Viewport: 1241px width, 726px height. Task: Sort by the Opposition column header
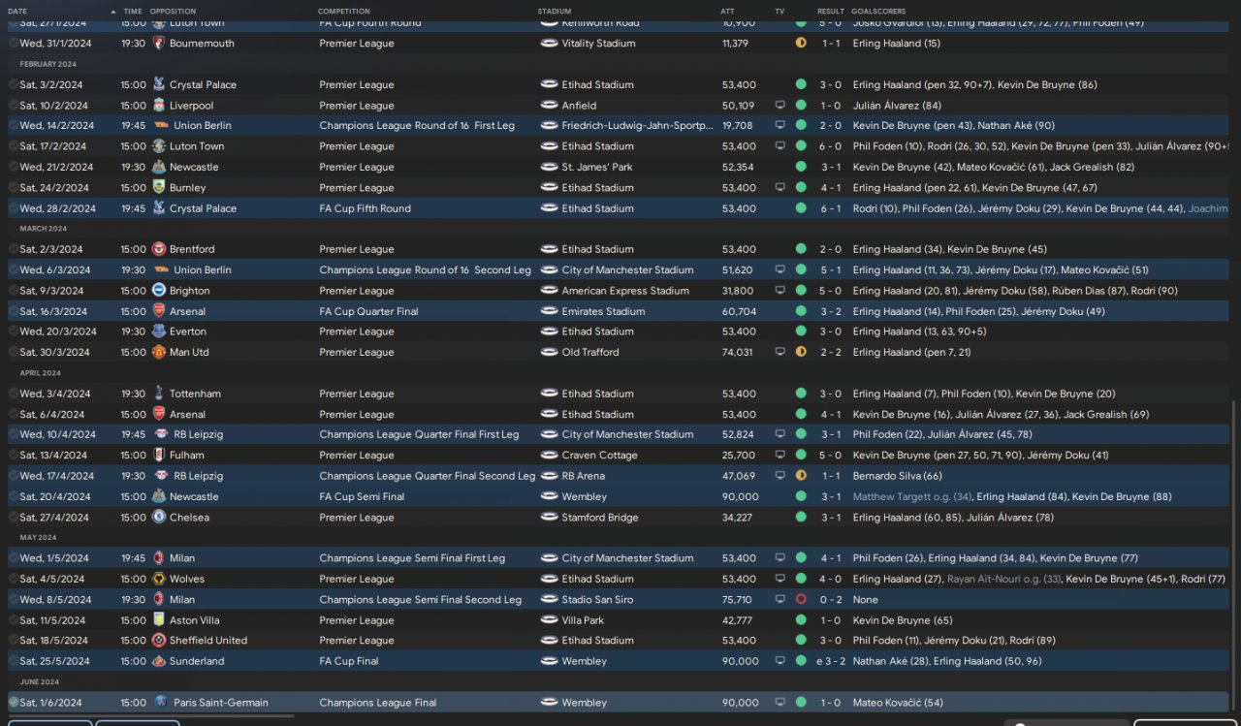click(173, 12)
